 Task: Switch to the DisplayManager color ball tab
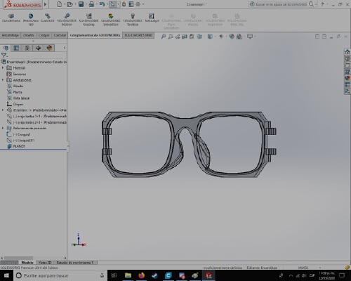[49, 48]
